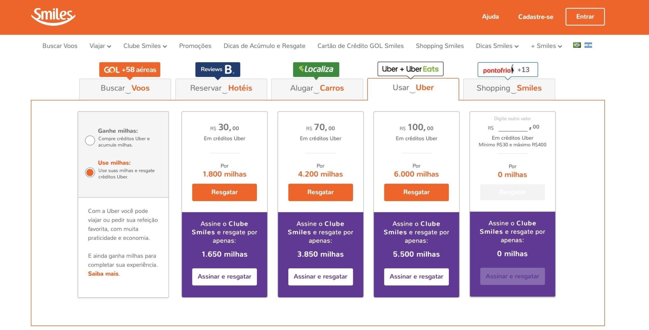Click the Ajuda link in header
This screenshot has height=330, width=649.
(490, 17)
